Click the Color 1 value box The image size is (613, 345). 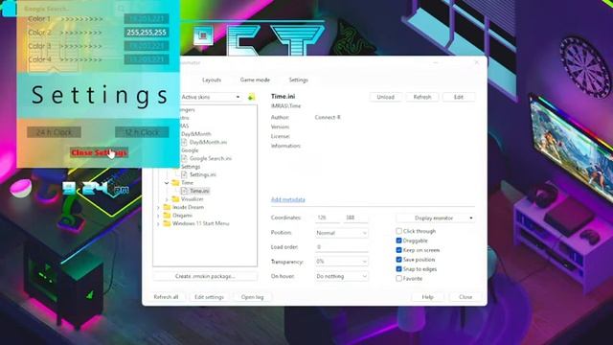click(147, 19)
